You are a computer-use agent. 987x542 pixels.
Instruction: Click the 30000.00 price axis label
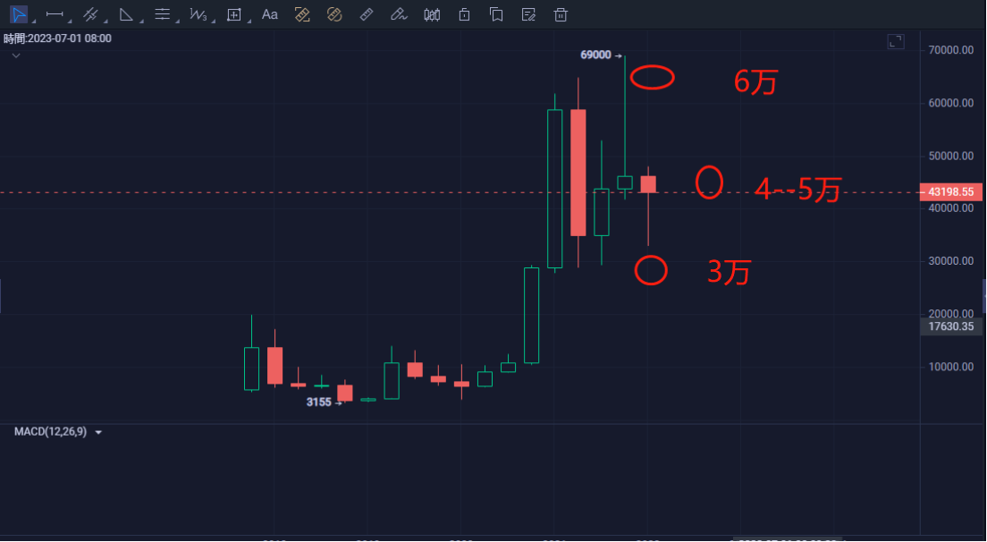click(951, 260)
